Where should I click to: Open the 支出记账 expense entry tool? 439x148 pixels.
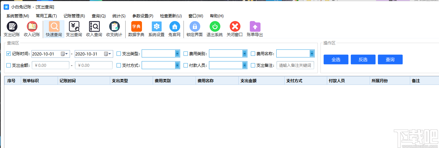[x=12, y=29]
